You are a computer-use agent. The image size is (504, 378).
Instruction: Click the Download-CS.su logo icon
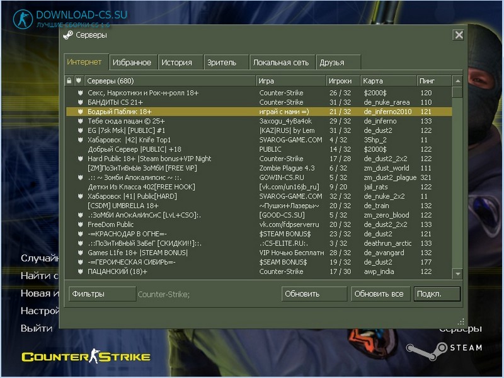click(23, 20)
